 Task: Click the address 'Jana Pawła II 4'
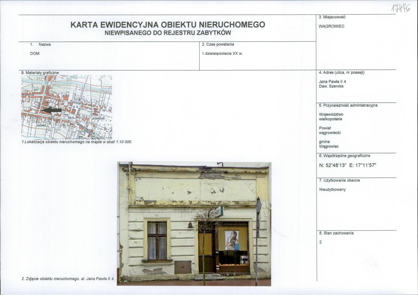(x=332, y=82)
